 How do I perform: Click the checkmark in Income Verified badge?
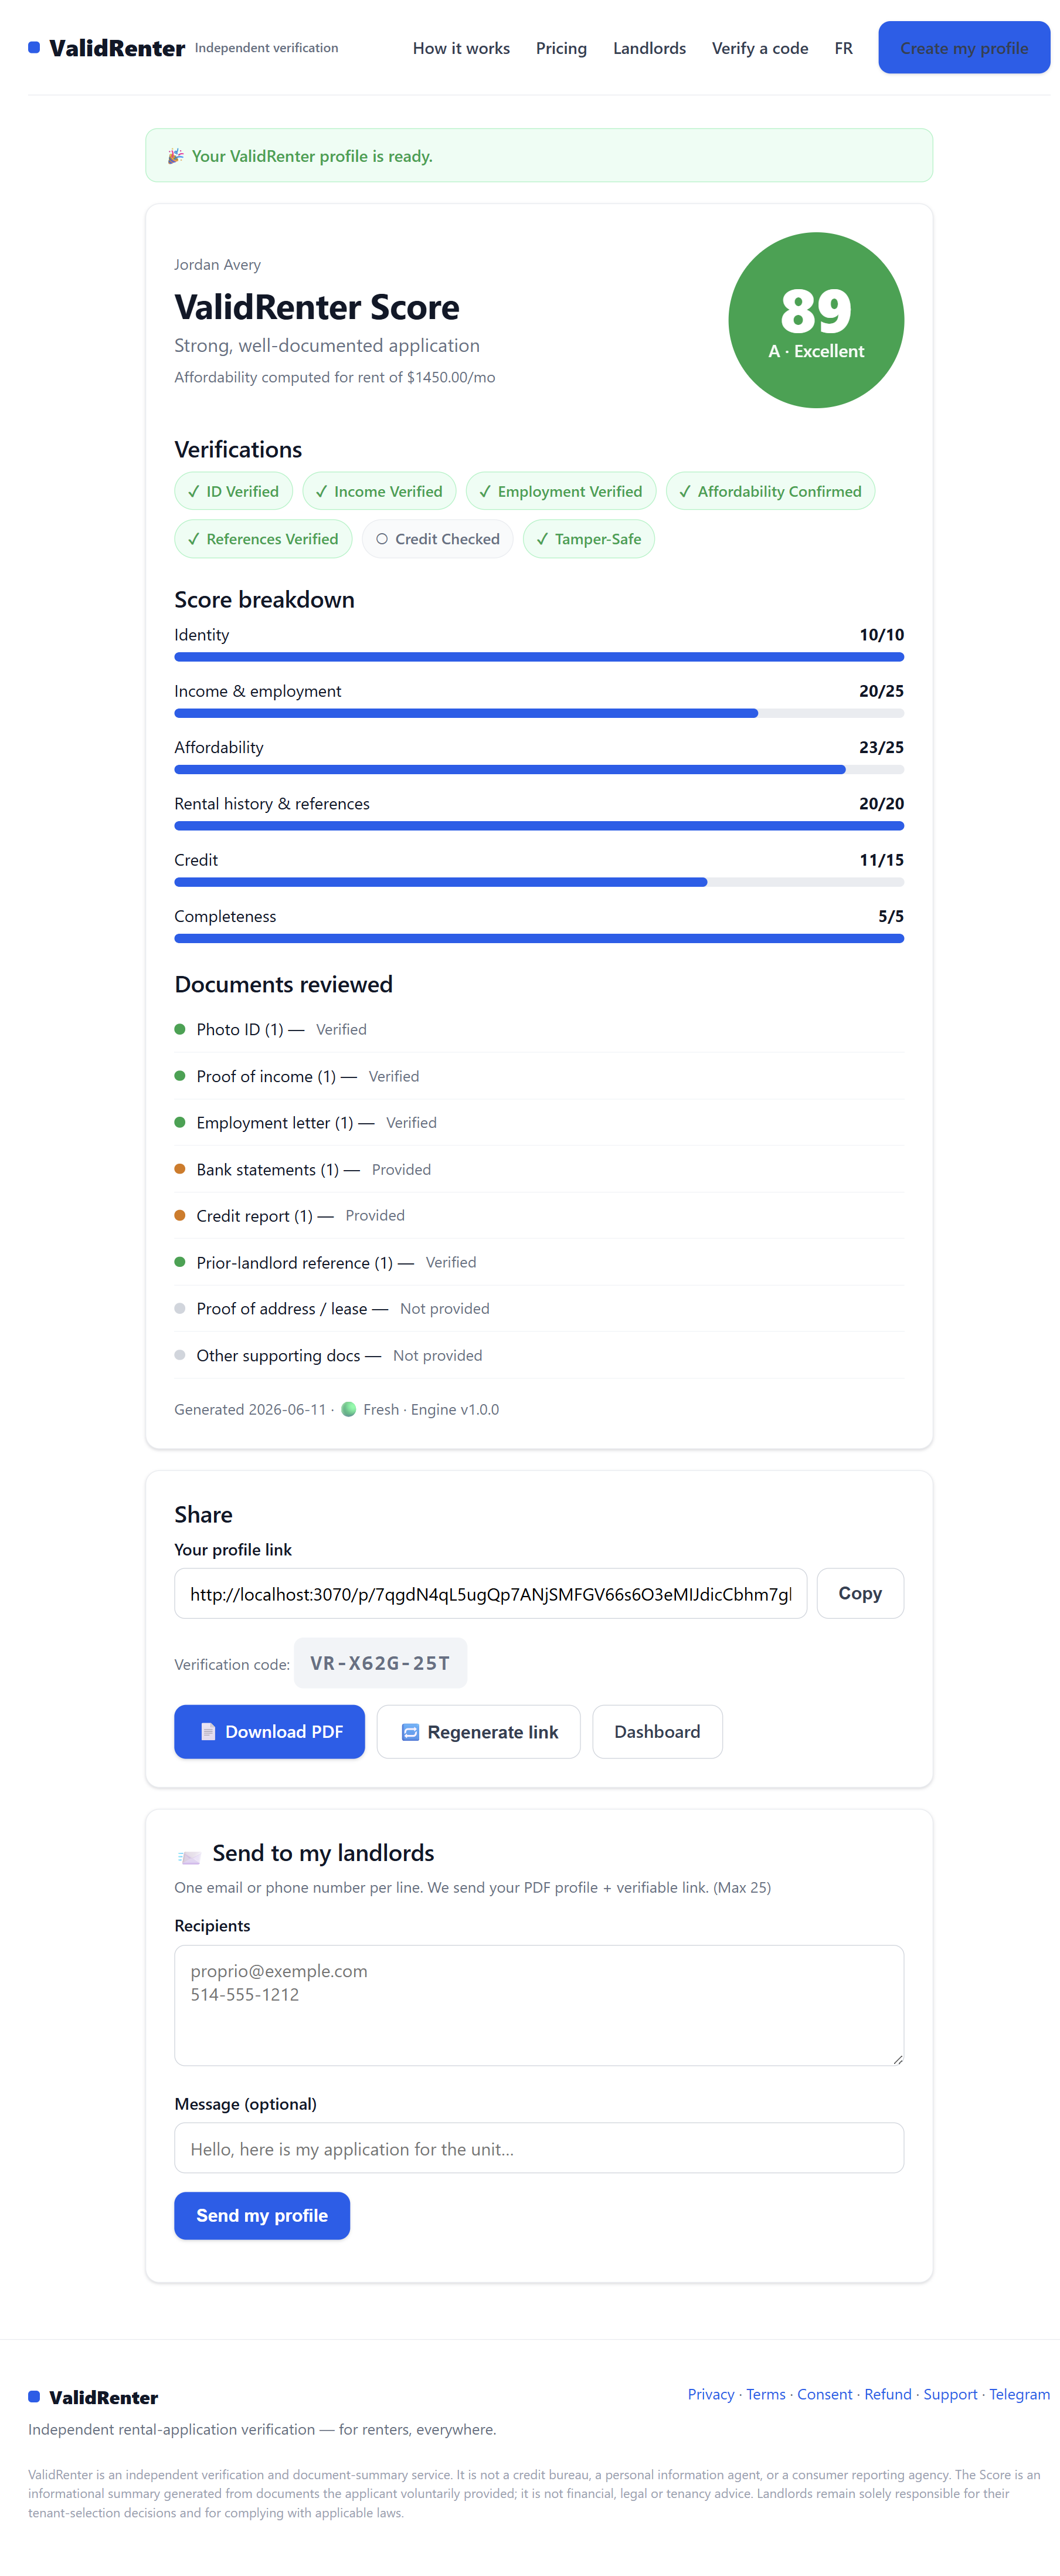pyautogui.click(x=321, y=491)
